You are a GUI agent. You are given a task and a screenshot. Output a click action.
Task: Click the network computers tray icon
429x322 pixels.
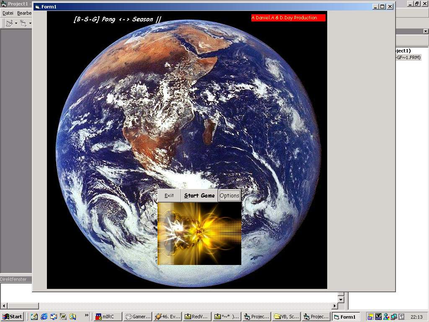pos(394,317)
